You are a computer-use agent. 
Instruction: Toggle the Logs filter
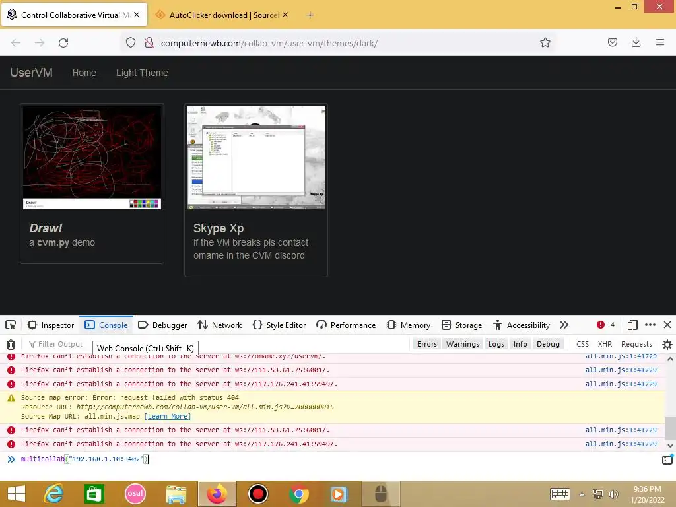click(496, 343)
